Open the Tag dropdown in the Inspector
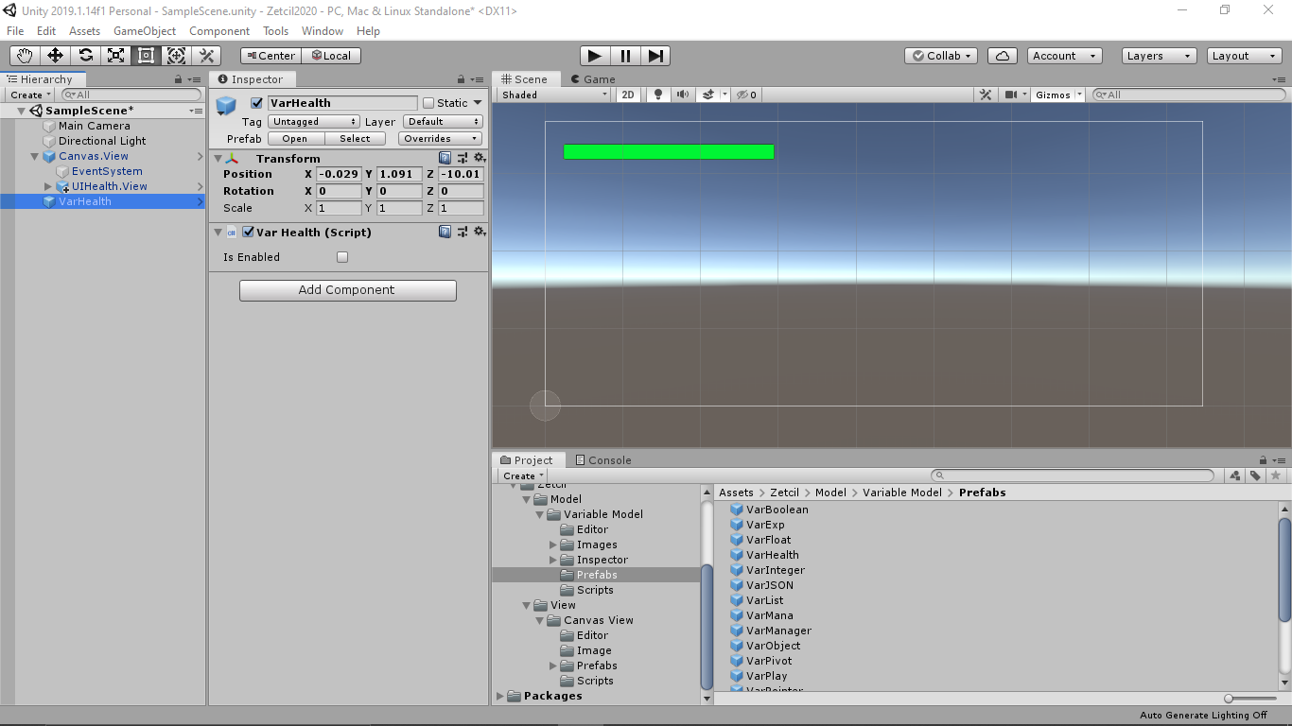The image size is (1292, 726). 312,121
